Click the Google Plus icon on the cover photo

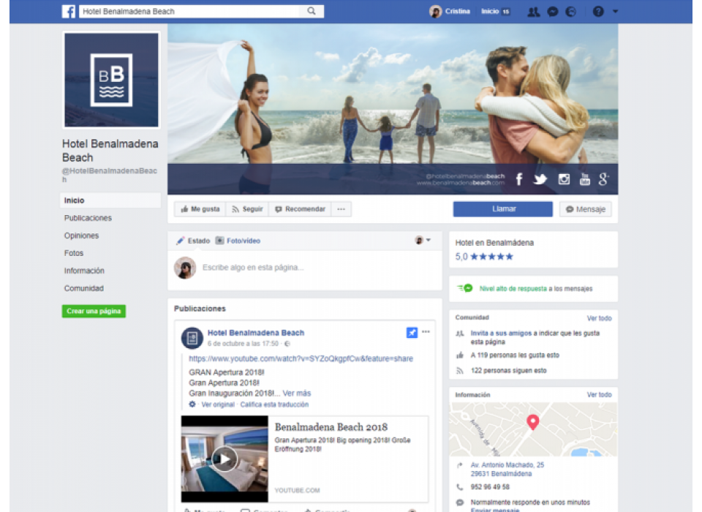[x=603, y=179]
